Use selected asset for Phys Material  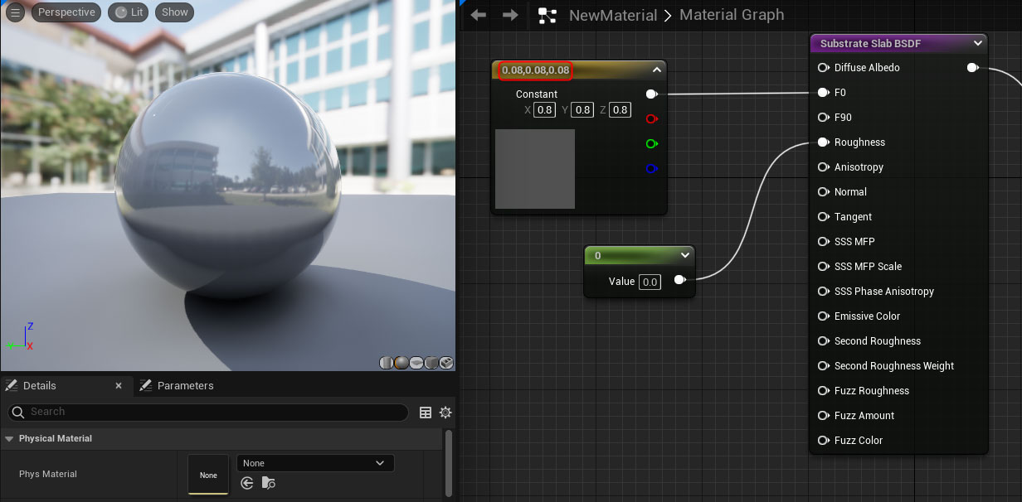point(246,483)
